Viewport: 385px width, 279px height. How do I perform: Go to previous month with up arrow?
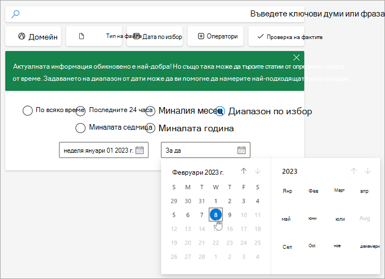244,171
